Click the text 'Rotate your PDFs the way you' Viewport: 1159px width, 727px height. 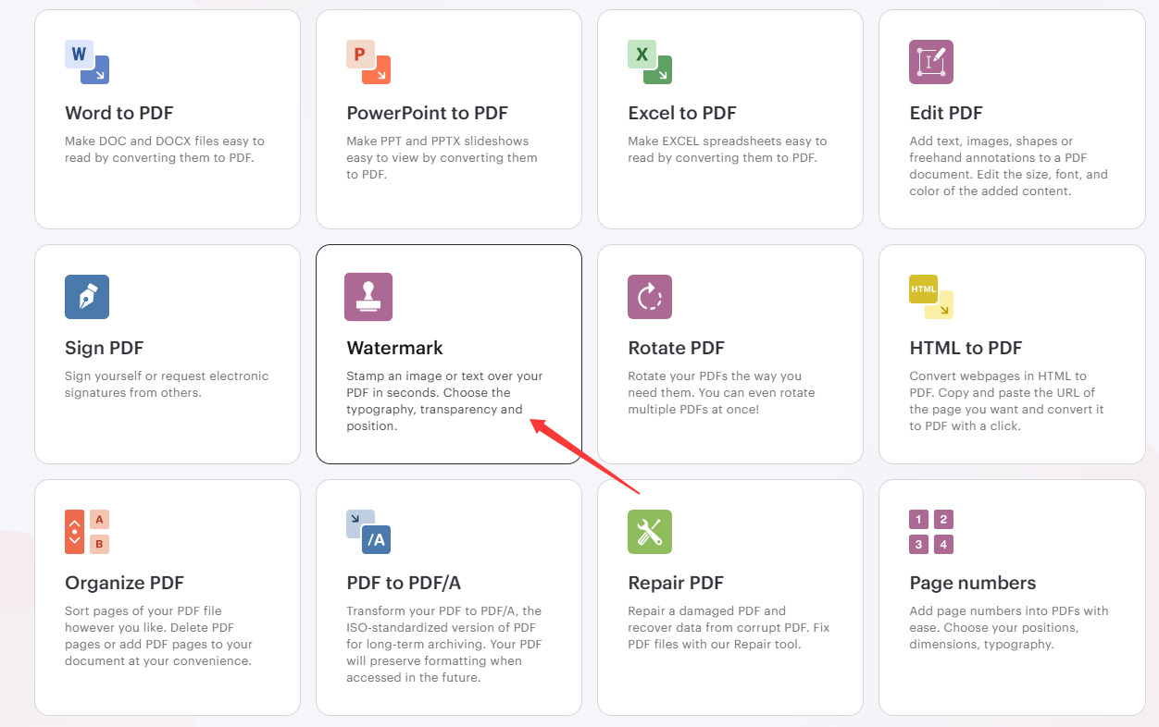(x=715, y=376)
